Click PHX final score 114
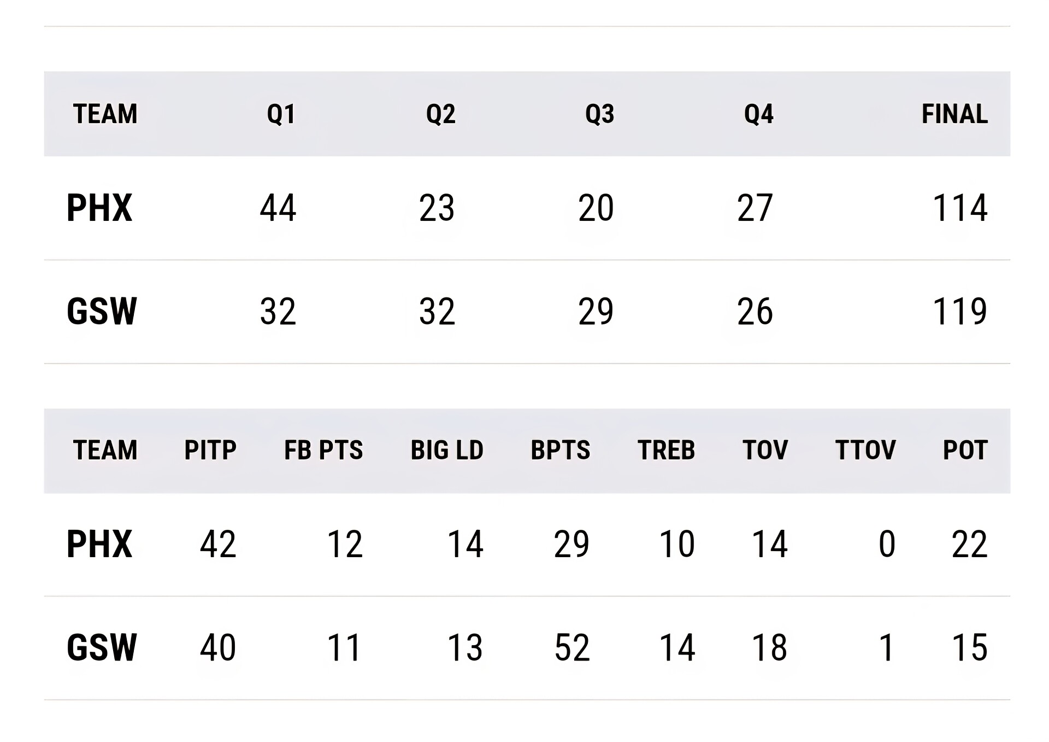1049x742 pixels. pos(959,208)
